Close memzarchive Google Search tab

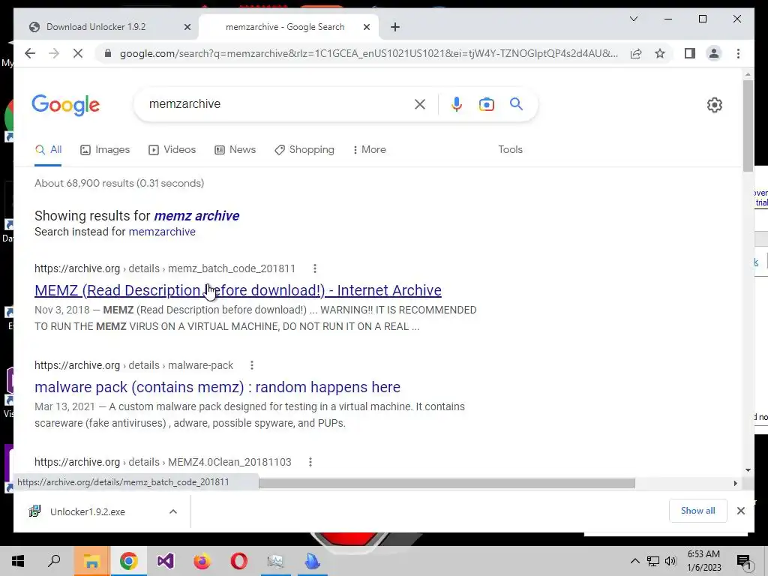tap(366, 27)
